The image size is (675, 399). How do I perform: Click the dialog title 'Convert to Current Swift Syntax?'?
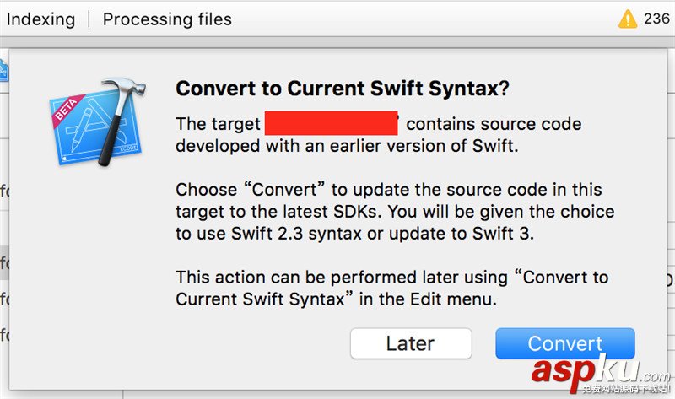pyautogui.click(x=342, y=89)
